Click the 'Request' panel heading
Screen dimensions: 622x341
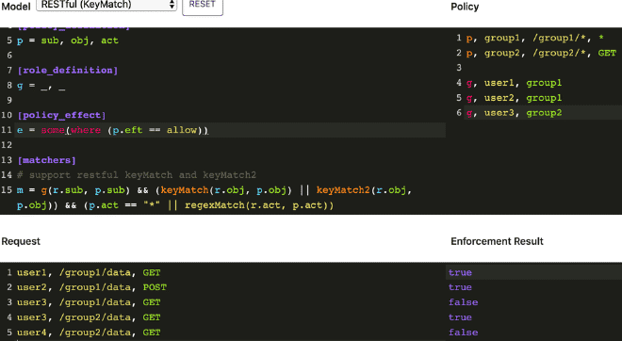pos(21,241)
